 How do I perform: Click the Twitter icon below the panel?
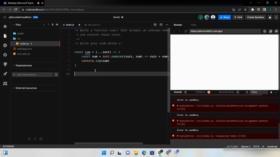pyautogui.click(x=29, y=139)
